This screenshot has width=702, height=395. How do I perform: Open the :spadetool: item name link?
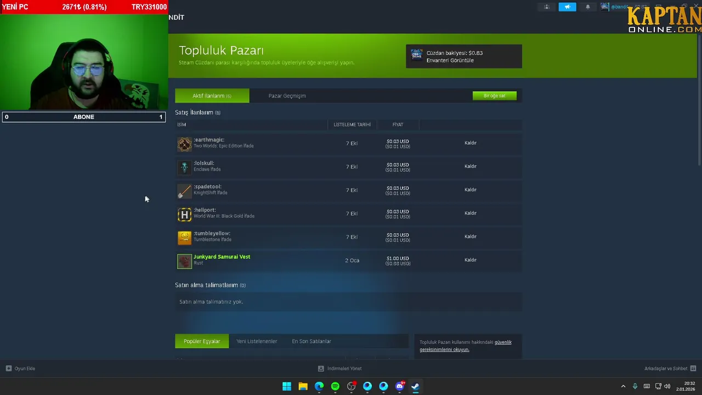point(207,187)
